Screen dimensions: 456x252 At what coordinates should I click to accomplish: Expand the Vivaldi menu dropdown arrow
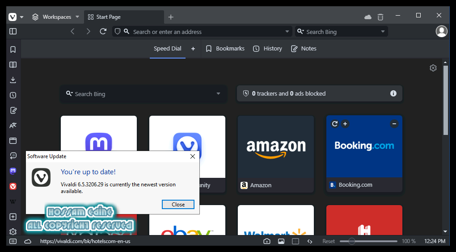[21, 17]
